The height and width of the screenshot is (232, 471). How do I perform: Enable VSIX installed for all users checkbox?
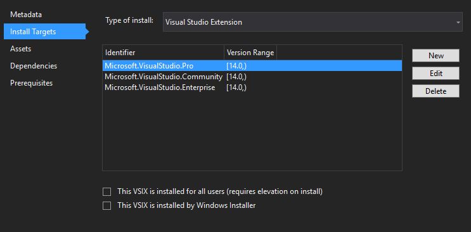107,191
